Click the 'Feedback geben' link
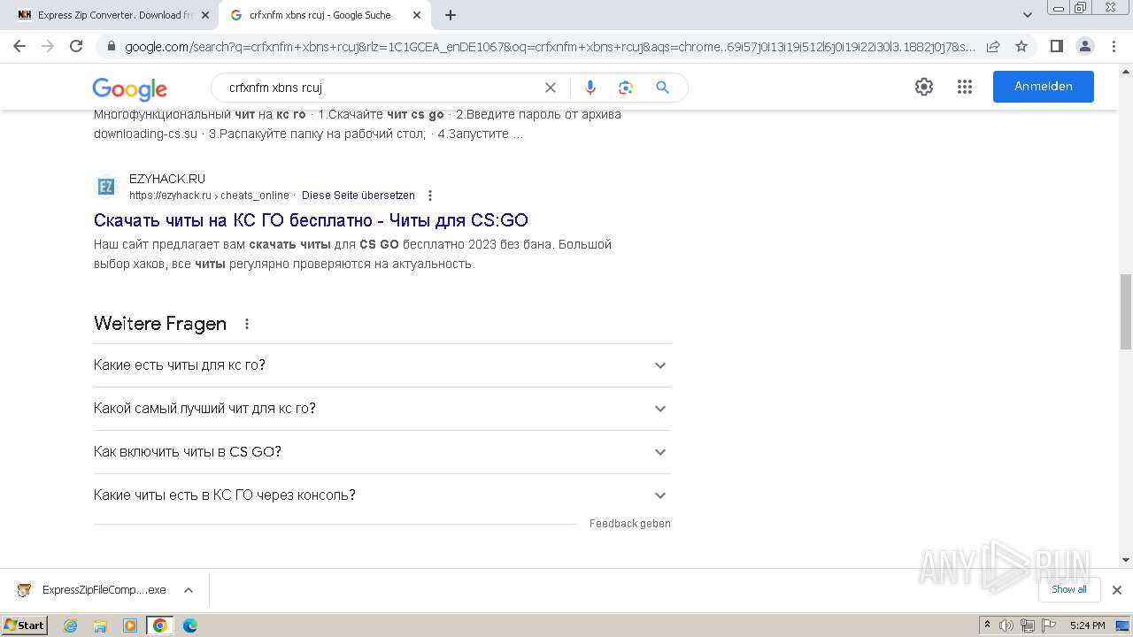This screenshot has height=637, width=1133. coord(630,524)
